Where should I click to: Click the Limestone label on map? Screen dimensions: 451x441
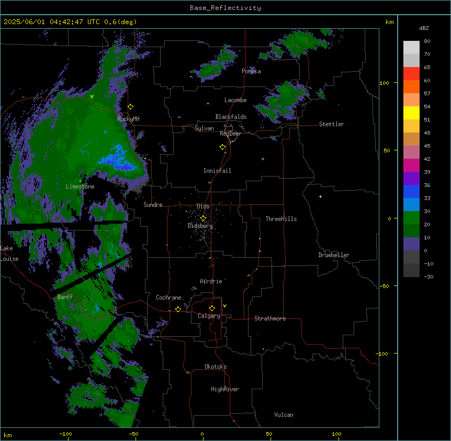click(x=80, y=186)
